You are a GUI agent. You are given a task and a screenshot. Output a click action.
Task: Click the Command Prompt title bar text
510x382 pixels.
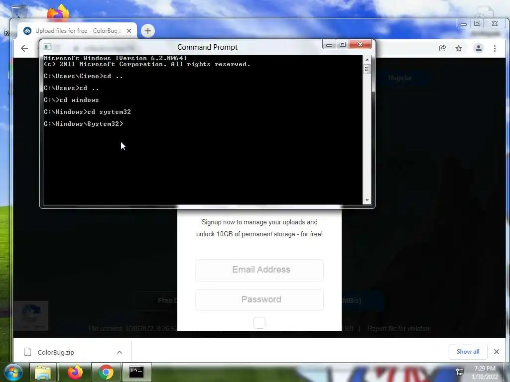pyautogui.click(x=208, y=47)
